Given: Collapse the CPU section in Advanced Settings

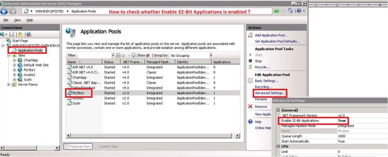Looking at the screenshot, I should click(278, 146).
